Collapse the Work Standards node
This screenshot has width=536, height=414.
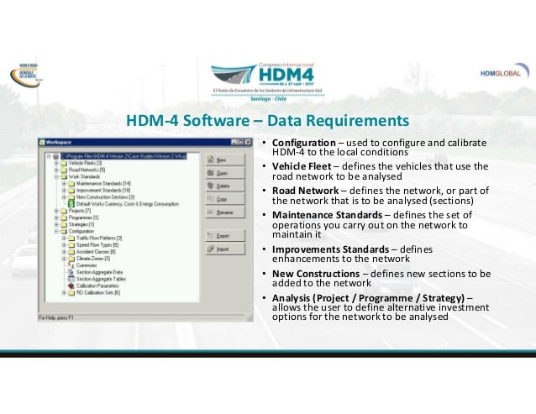pyautogui.click(x=56, y=176)
